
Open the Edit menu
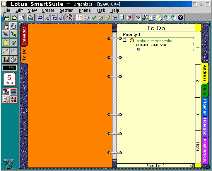pyautogui.click(x=19, y=11)
